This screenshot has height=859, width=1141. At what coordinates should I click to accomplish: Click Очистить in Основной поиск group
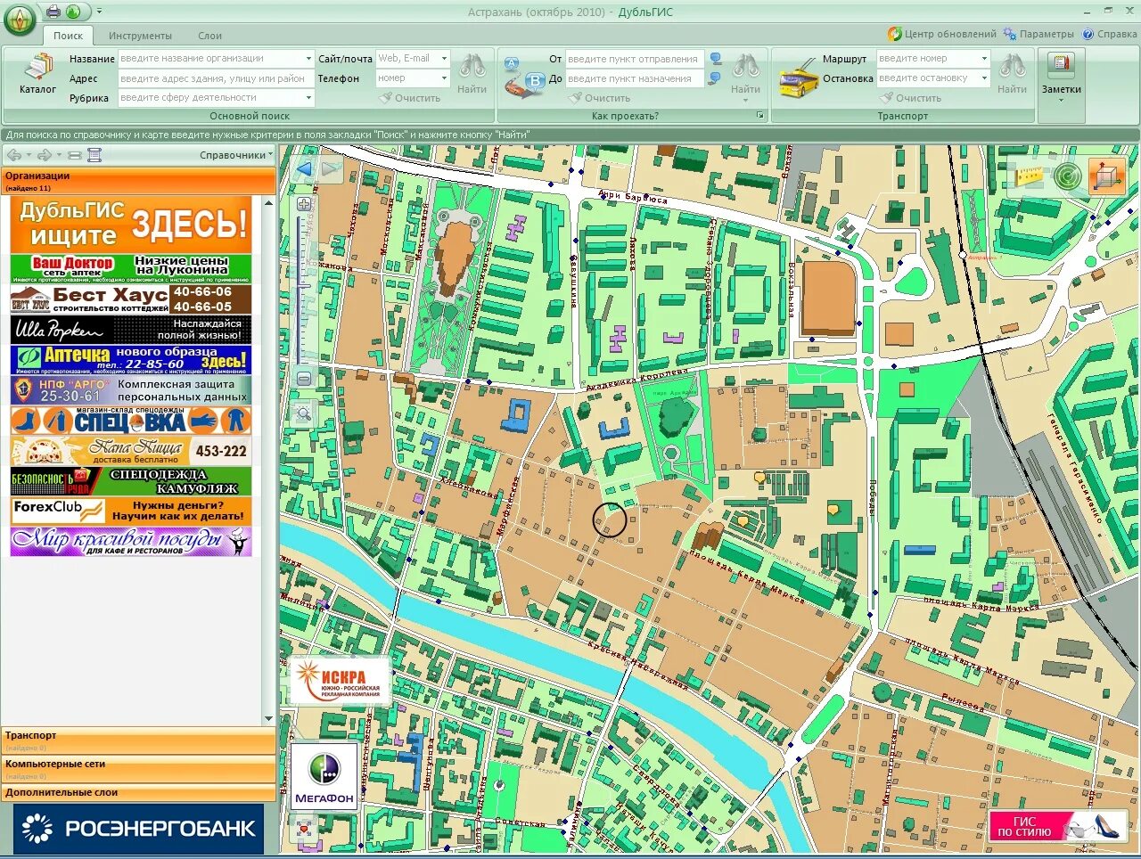tap(410, 98)
